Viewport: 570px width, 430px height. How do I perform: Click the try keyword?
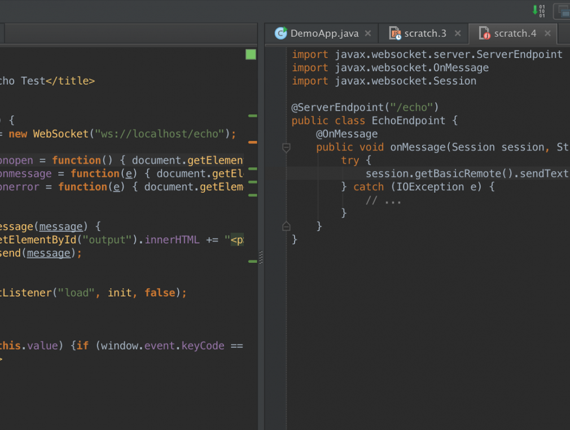tap(350, 160)
